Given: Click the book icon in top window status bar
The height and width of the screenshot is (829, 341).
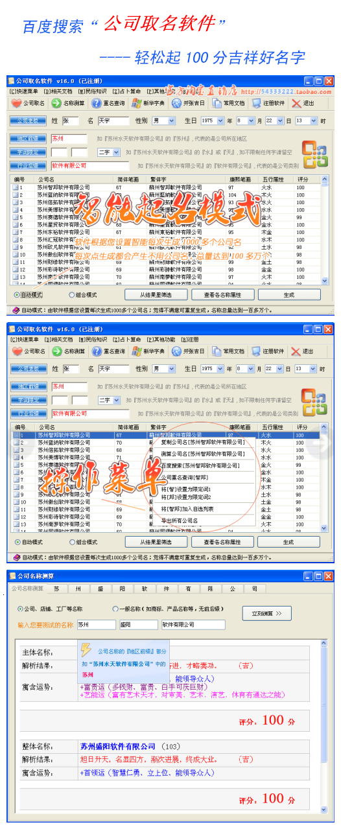Looking at the screenshot, I should [x=16, y=310].
